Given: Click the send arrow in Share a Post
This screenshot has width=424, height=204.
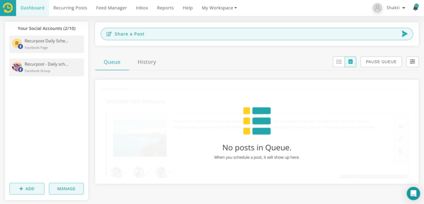Looking at the screenshot, I should (x=405, y=34).
